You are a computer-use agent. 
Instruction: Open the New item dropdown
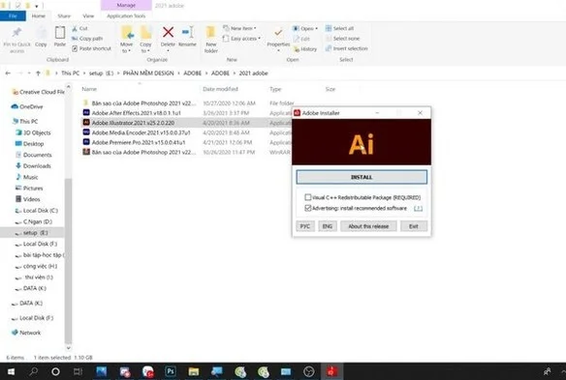tap(239, 28)
